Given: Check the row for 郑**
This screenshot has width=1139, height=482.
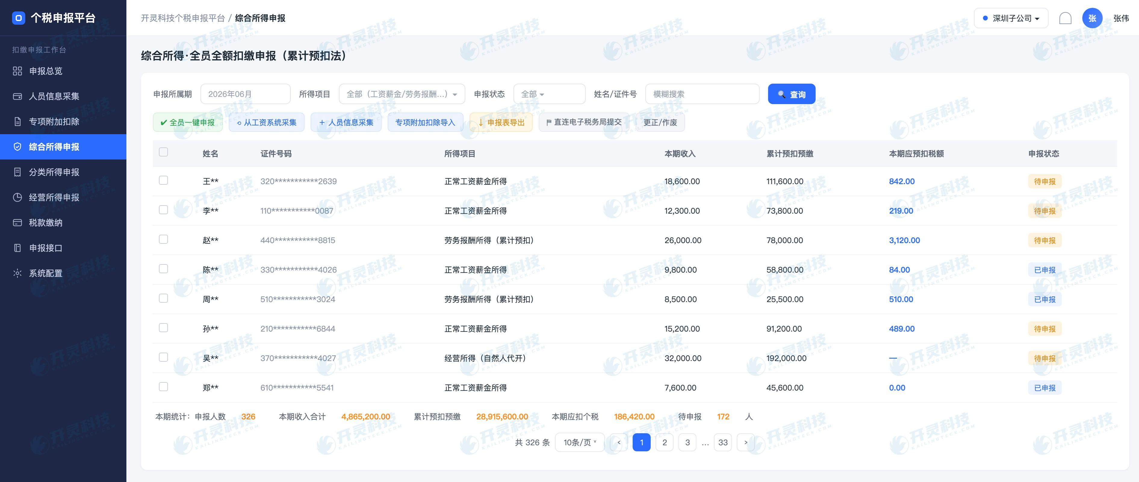Looking at the screenshot, I should click(x=163, y=387).
